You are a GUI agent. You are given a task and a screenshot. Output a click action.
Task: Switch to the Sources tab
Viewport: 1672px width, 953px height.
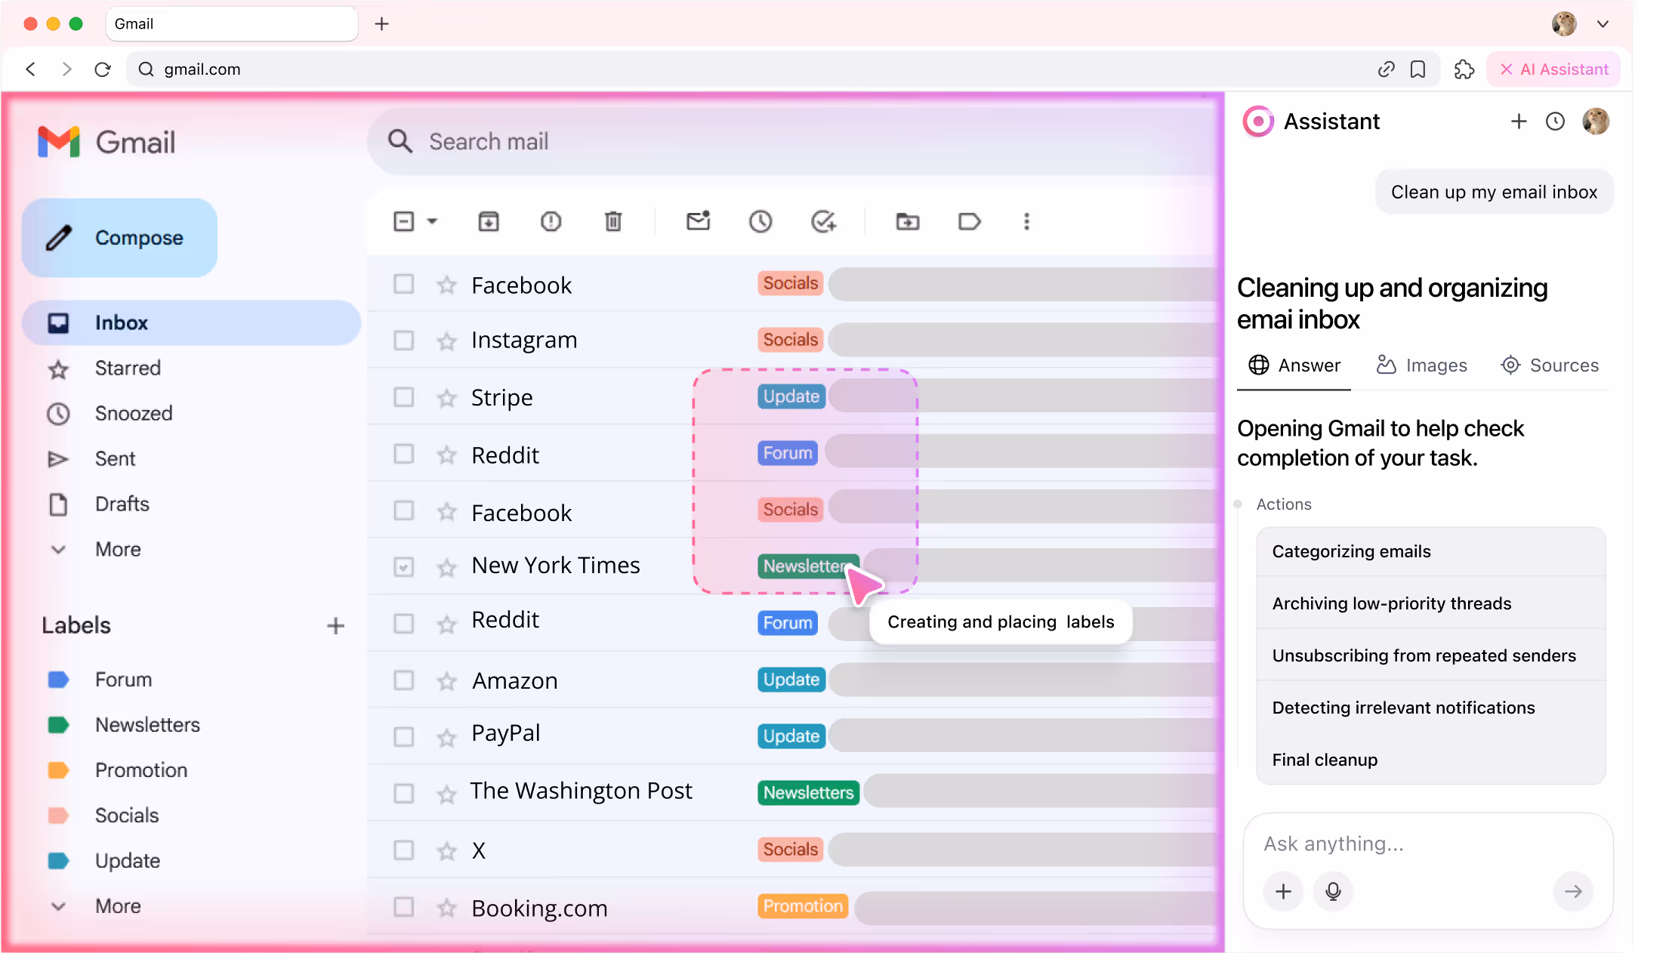(1549, 365)
